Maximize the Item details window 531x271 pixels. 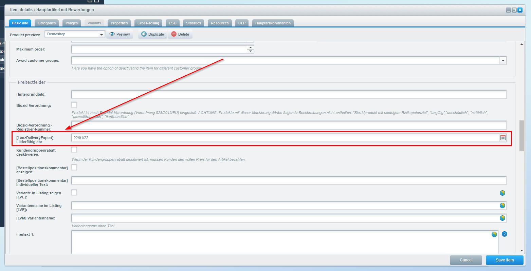(x=514, y=10)
